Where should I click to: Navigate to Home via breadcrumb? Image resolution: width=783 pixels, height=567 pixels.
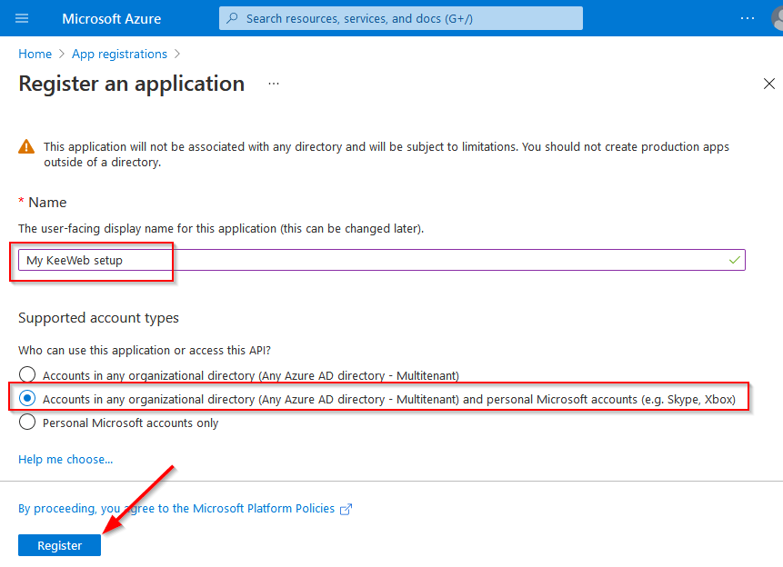[35, 54]
